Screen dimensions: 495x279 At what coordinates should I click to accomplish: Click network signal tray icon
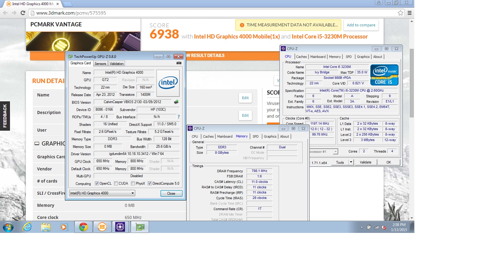tap(376, 227)
